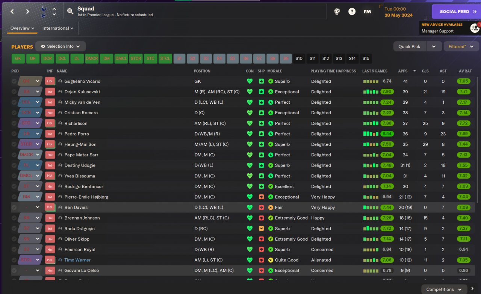Click Heung-Min Son's morale arrow icon
The height and width of the screenshot is (294, 481).
[x=271, y=144]
